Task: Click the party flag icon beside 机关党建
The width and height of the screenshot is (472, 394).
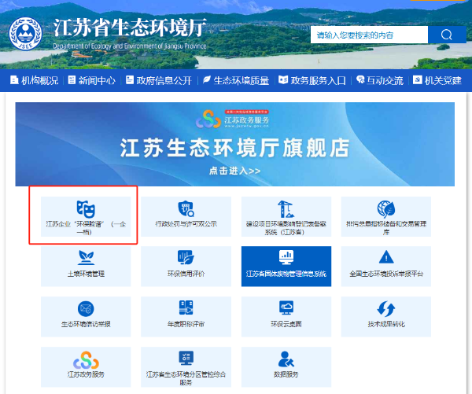Action: (417, 79)
